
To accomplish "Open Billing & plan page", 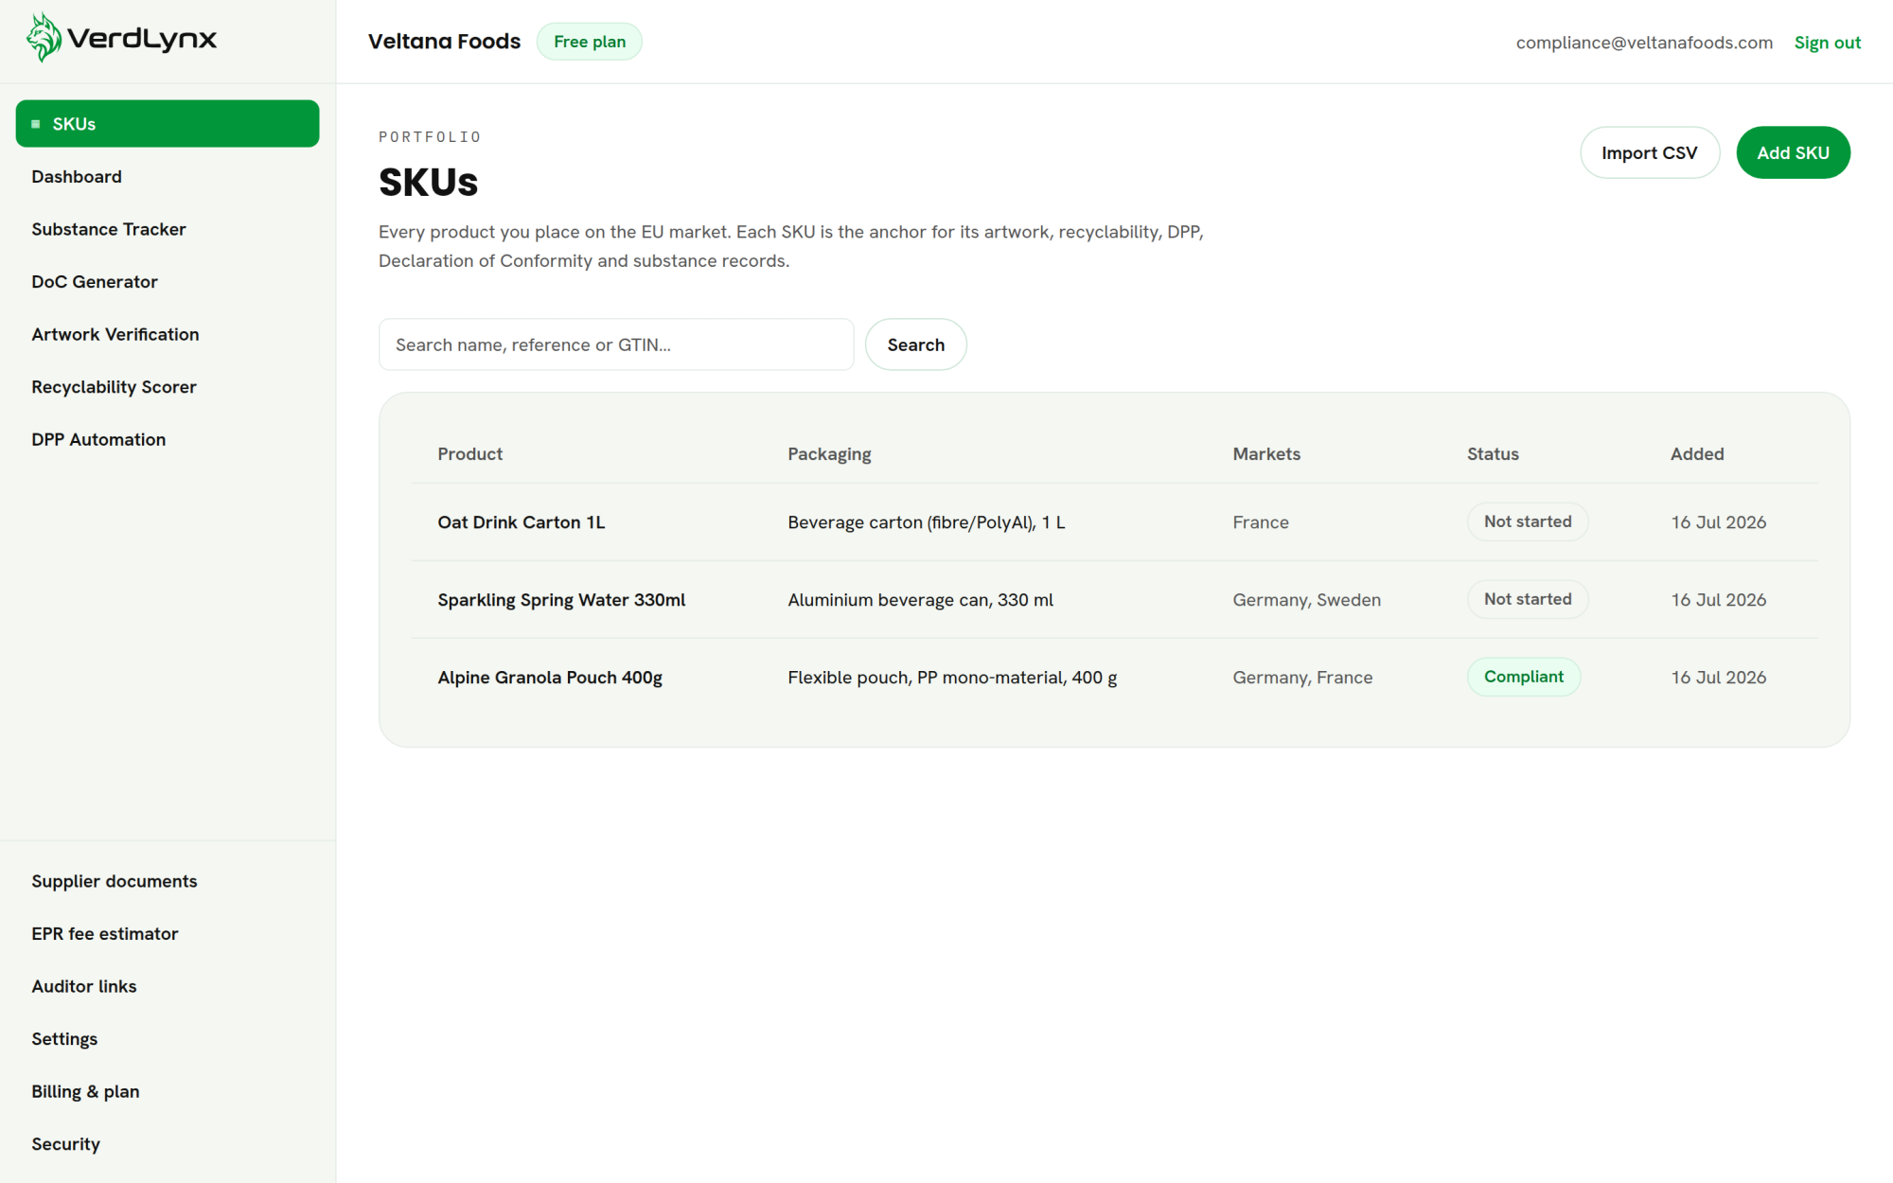I will point(85,1091).
